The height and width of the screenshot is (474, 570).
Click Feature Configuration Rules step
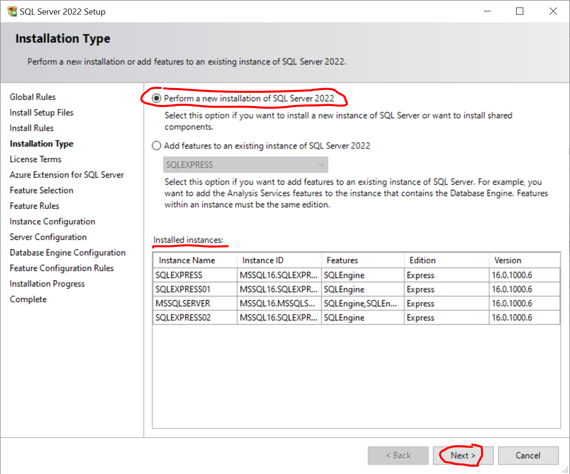[62, 268]
